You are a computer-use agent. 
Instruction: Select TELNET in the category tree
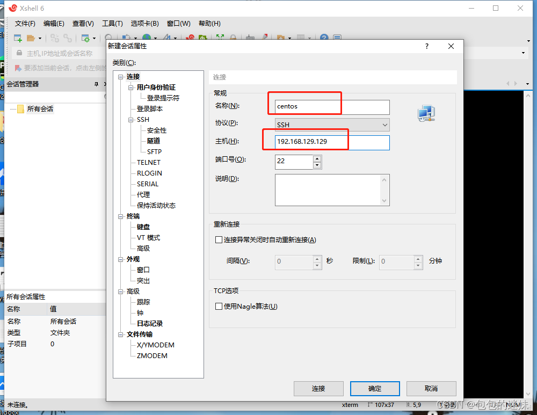[x=149, y=163]
